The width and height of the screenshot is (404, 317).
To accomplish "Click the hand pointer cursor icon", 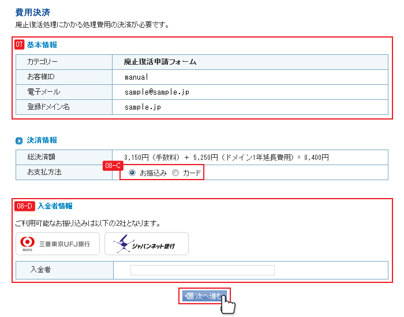I will pos(227,304).
